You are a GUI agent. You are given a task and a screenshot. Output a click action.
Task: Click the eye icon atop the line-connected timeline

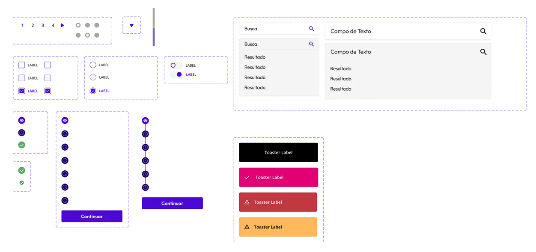(x=145, y=121)
